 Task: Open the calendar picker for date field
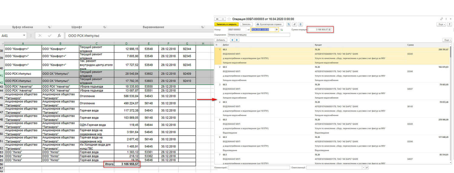[277, 30]
